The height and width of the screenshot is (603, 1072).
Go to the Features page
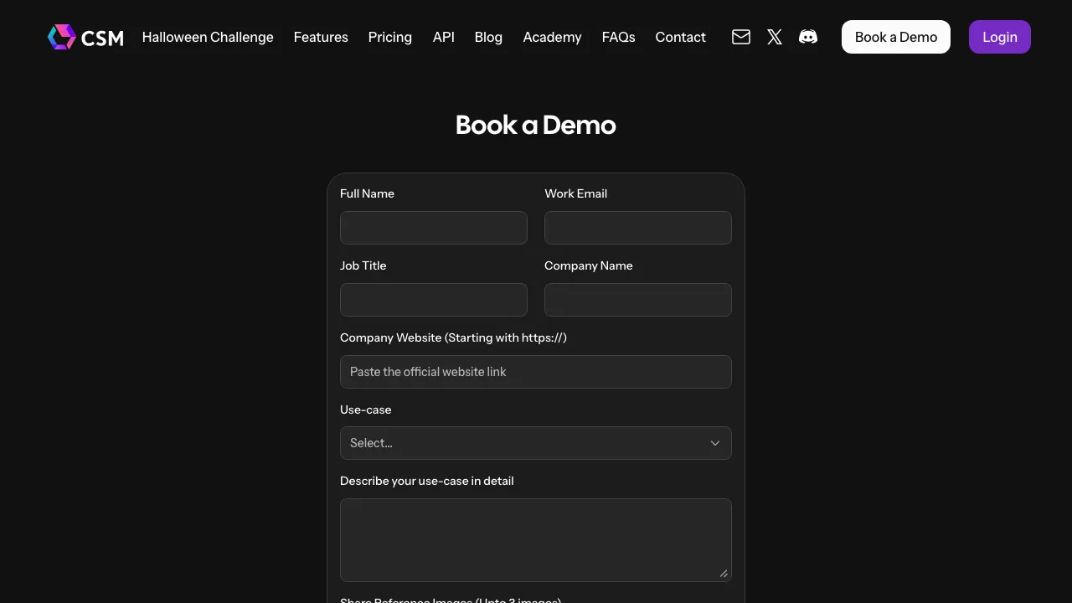click(321, 37)
